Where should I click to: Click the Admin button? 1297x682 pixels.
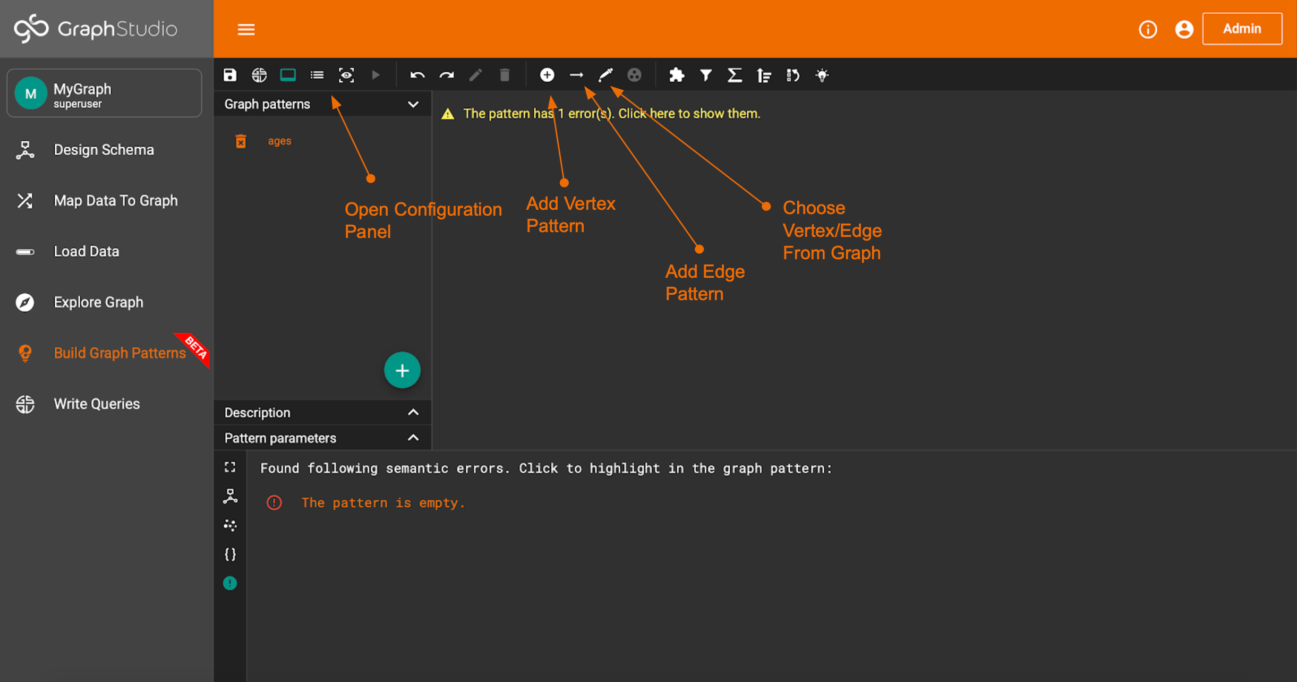pos(1242,29)
